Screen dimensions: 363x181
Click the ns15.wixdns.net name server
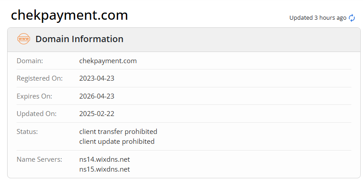(x=104, y=169)
